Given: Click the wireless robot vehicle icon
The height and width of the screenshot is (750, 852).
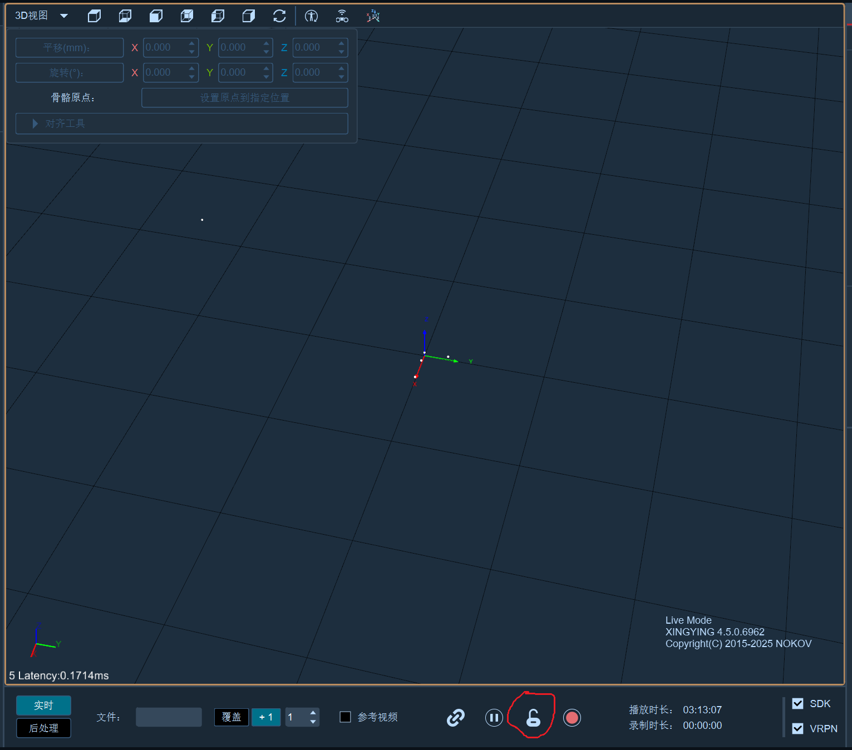Looking at the screenshot, I should tap(342, 16).
